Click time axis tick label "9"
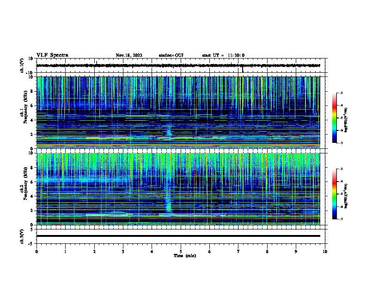The image size is (366, 282). click(296, 252)
